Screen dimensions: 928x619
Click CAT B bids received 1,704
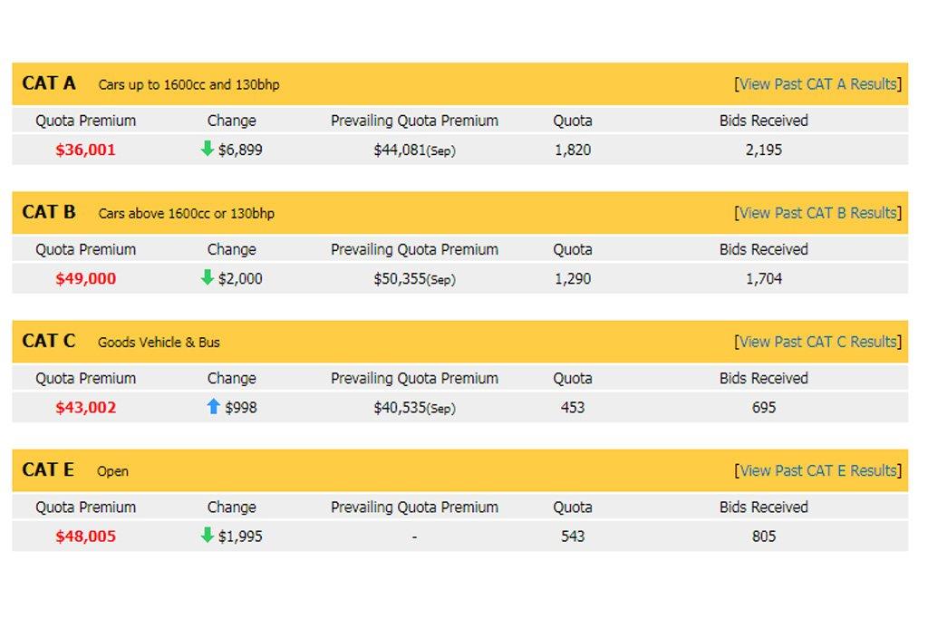[764, 279]
